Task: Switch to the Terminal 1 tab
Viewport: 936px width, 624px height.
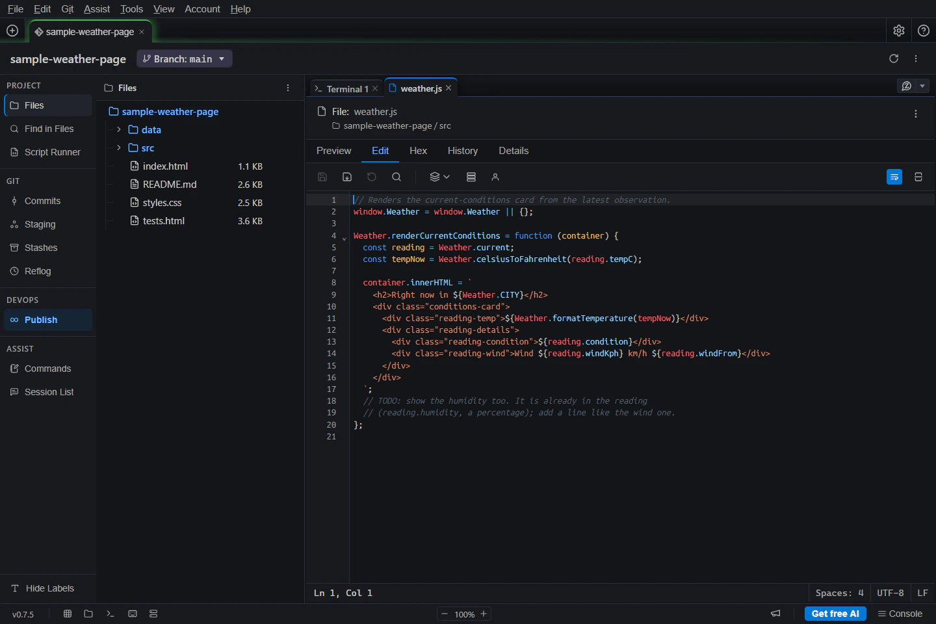Action: pos(346,89)
